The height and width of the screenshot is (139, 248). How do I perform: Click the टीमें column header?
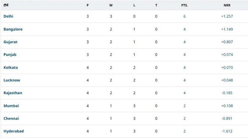(6, 5)
